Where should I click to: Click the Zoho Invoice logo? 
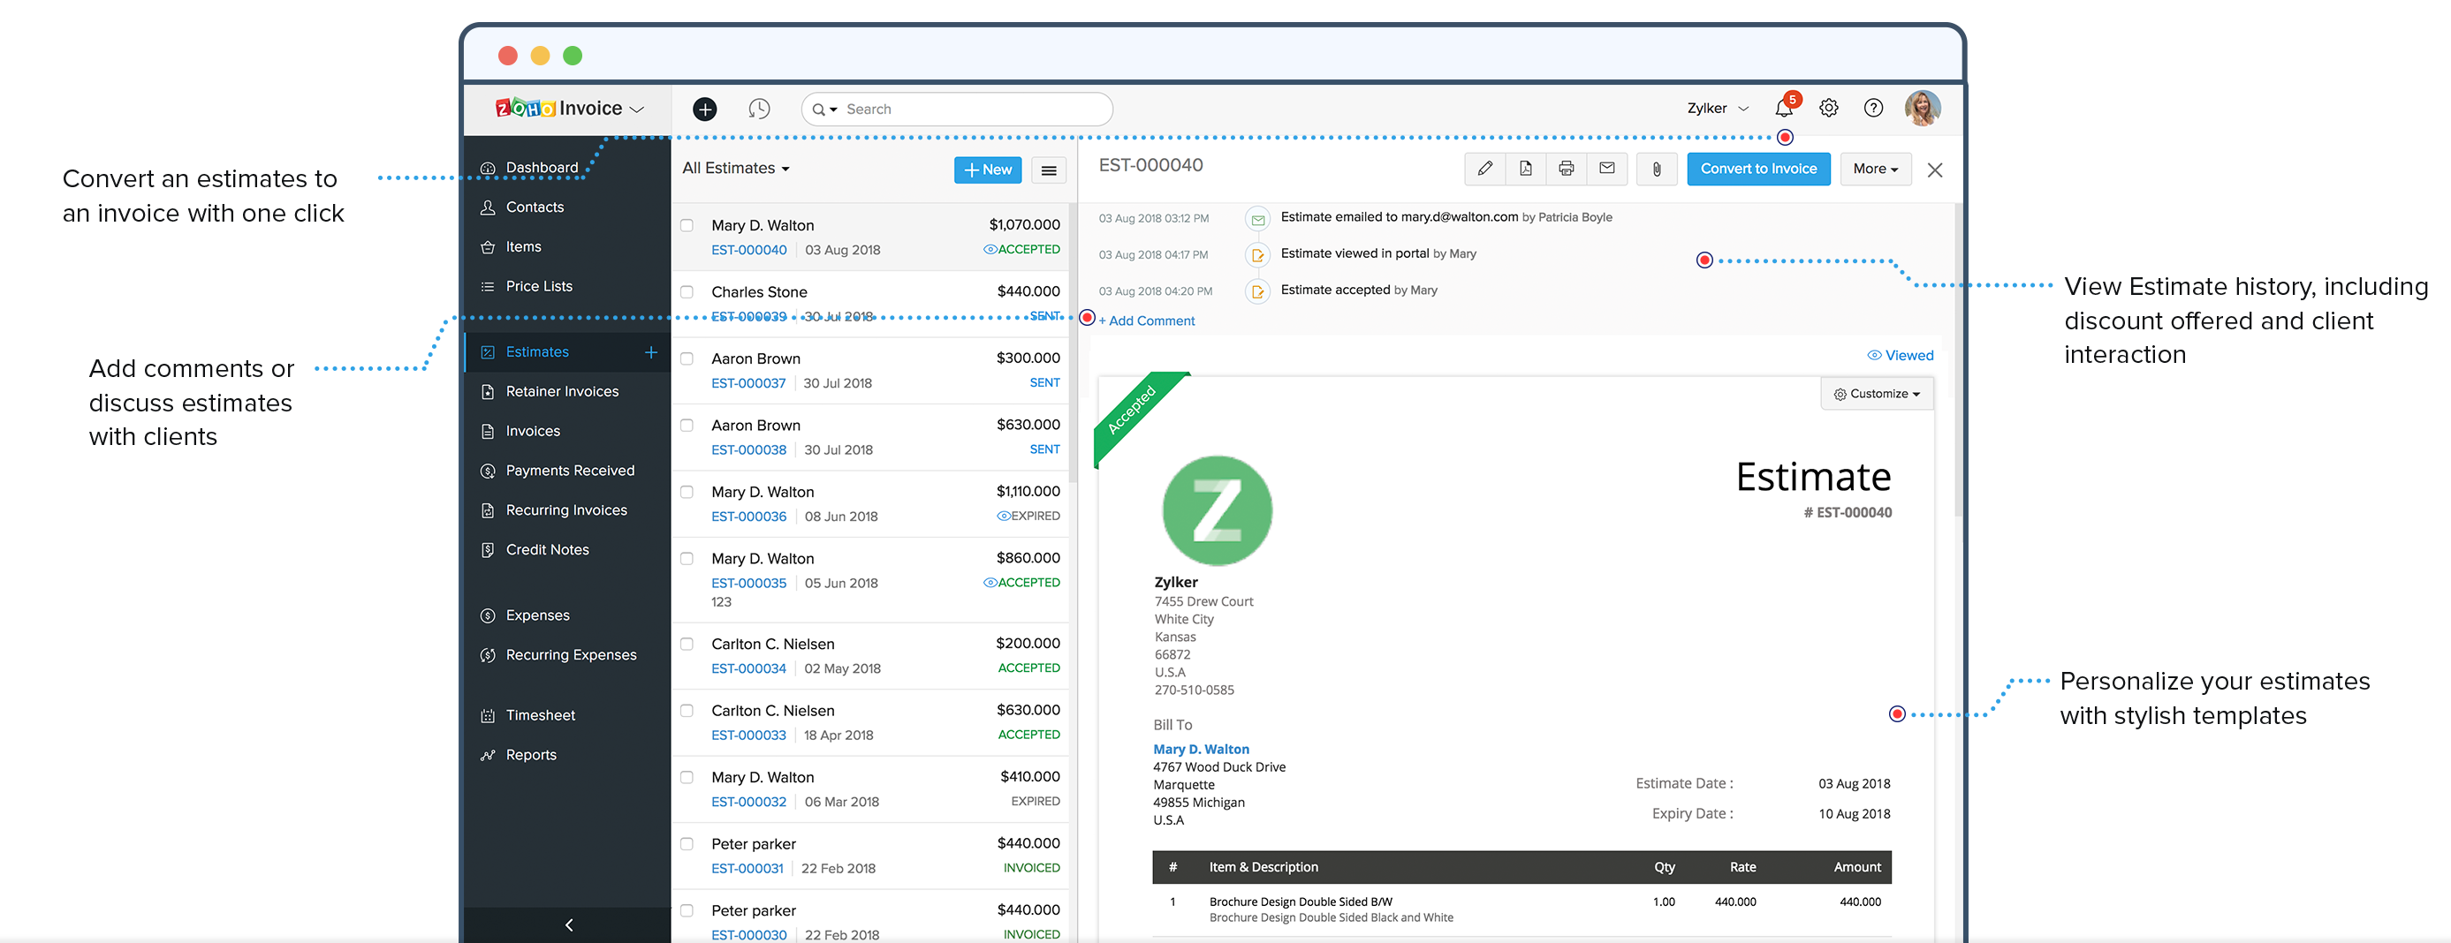click(558, 109)
